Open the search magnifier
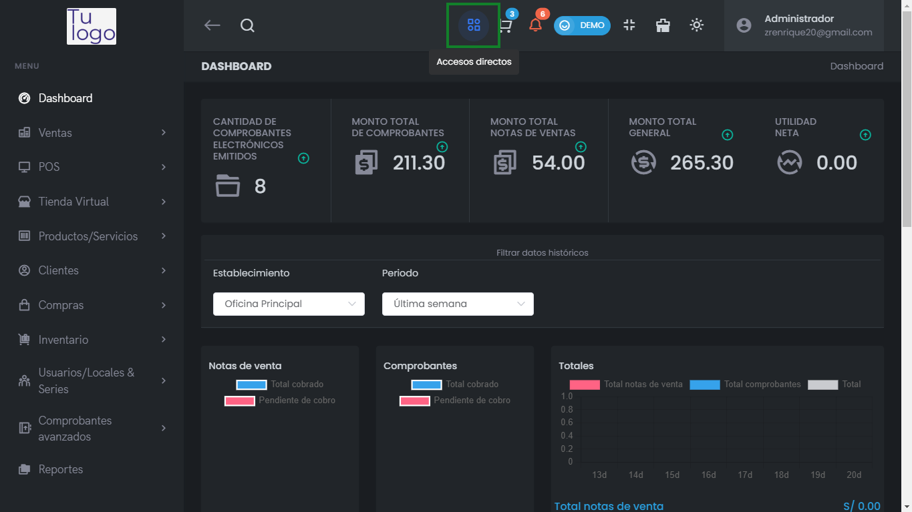 click(x=247, y=25)
